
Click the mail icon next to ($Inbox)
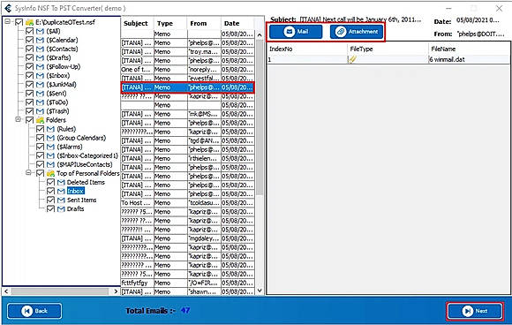tap(40, 75)
